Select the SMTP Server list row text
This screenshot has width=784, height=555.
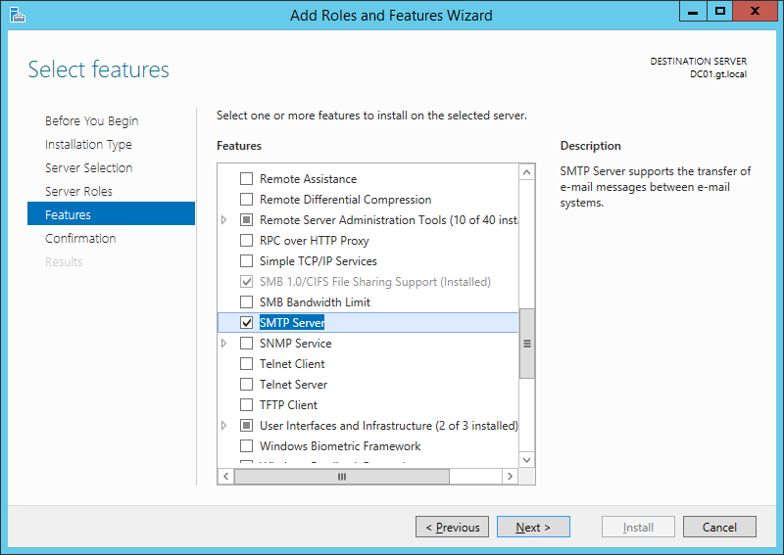292,323
